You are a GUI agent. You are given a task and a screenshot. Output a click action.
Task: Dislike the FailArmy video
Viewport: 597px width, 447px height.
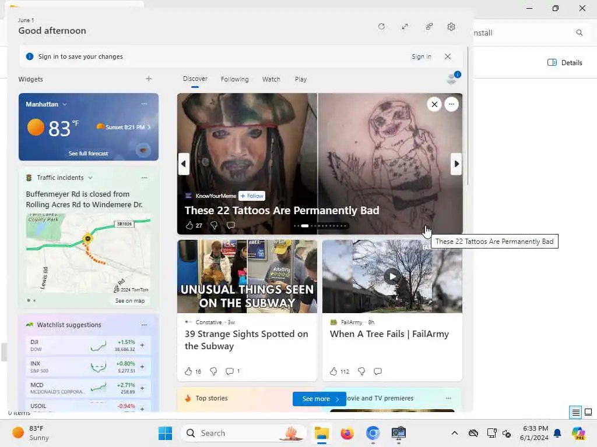(361, 371)
